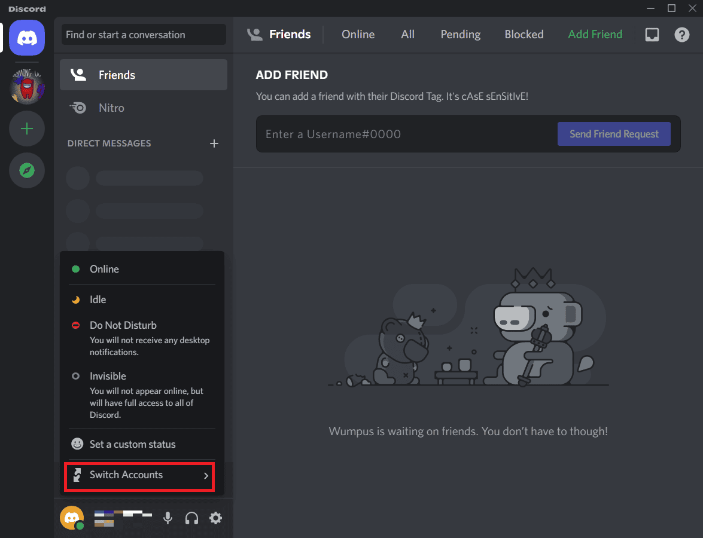Switch to the Blocked tab

pyautogui.click(x=524, y=35)
